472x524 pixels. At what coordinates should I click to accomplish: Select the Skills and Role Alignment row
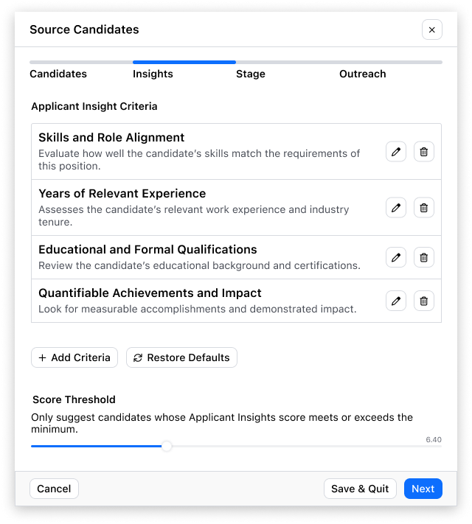coord(236,152)
